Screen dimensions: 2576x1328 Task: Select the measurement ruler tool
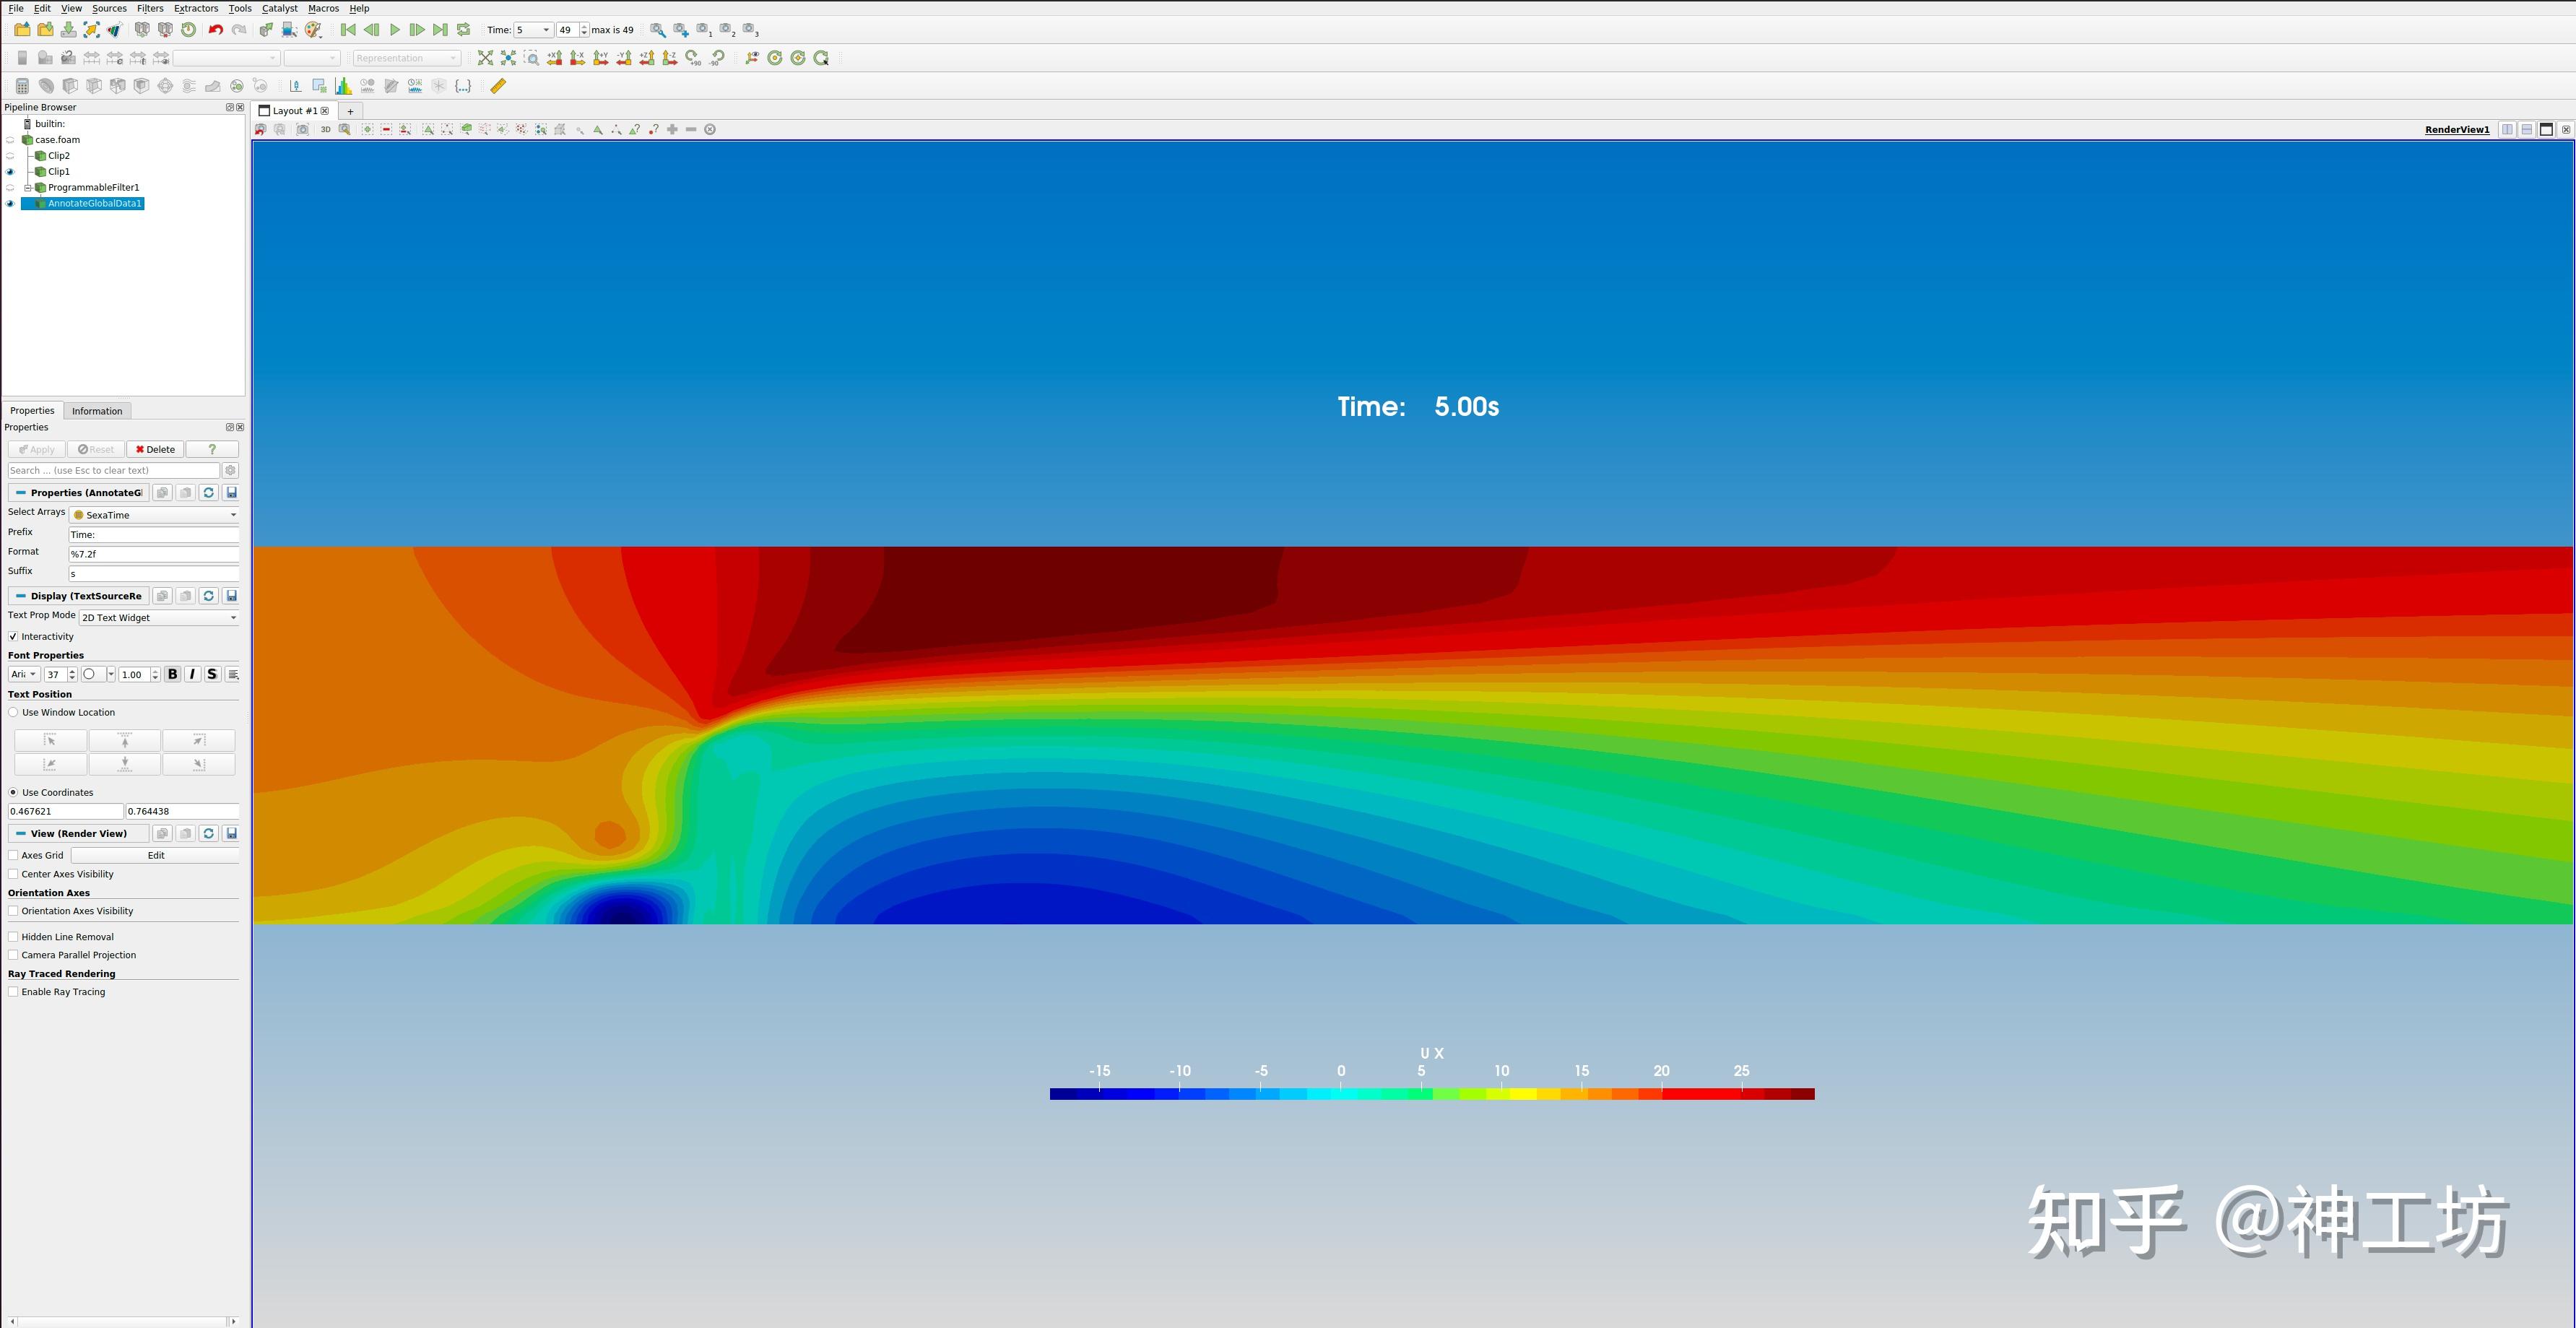[499, 85]
